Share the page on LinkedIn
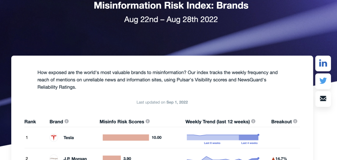This screenshot has width=337, height=160. 323,63
